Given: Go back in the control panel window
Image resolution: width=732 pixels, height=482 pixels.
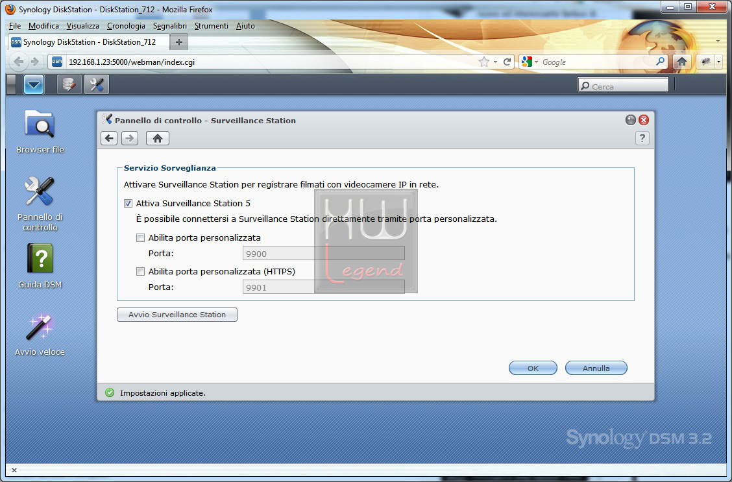Looking at the screenshot, I should (109, 138).
